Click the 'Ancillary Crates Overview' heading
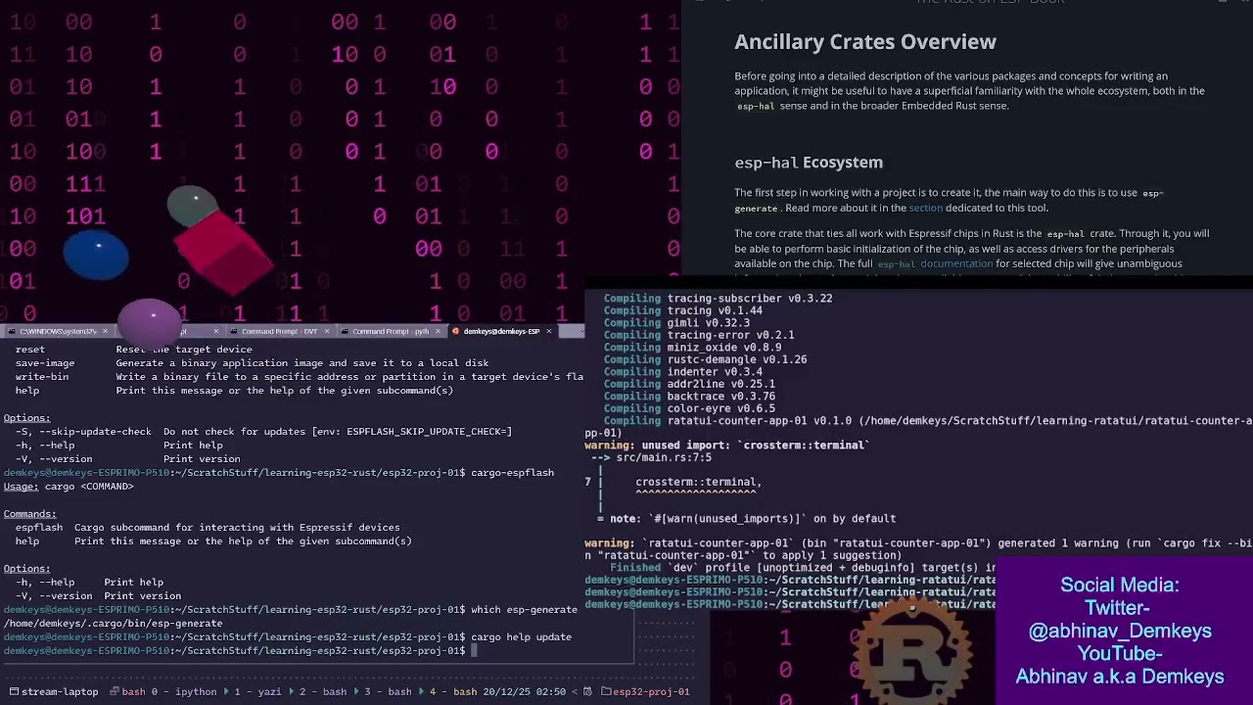The image size is (1253, 705). click(865, 41)
